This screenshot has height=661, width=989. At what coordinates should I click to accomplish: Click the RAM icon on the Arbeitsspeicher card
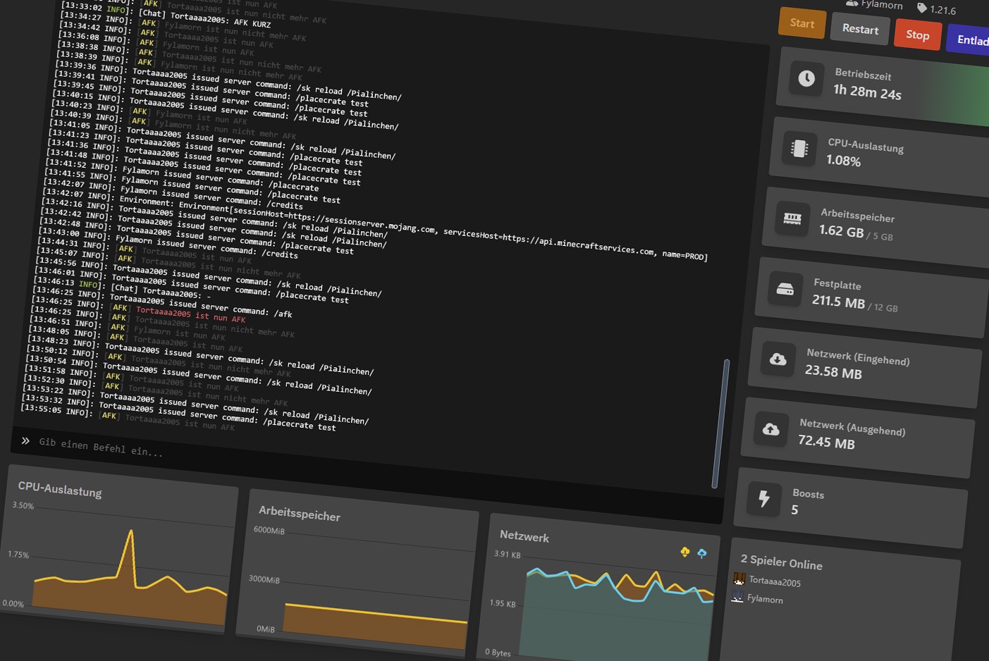pos(792,219)
